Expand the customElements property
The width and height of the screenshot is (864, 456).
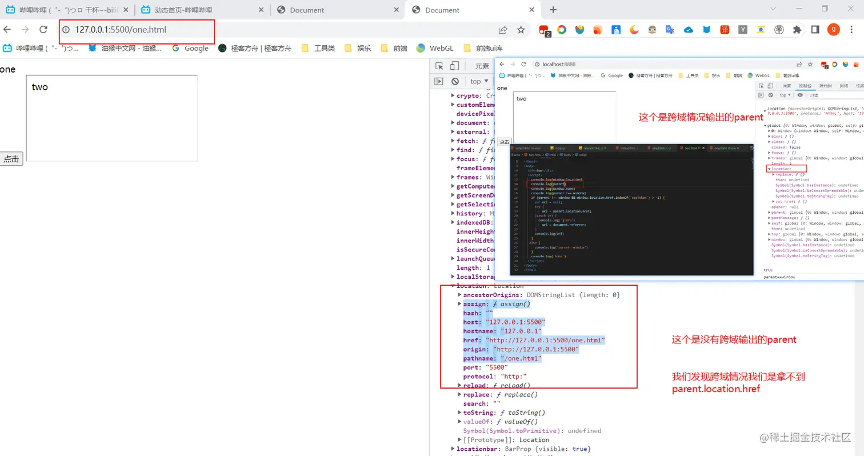coord(453,105)
